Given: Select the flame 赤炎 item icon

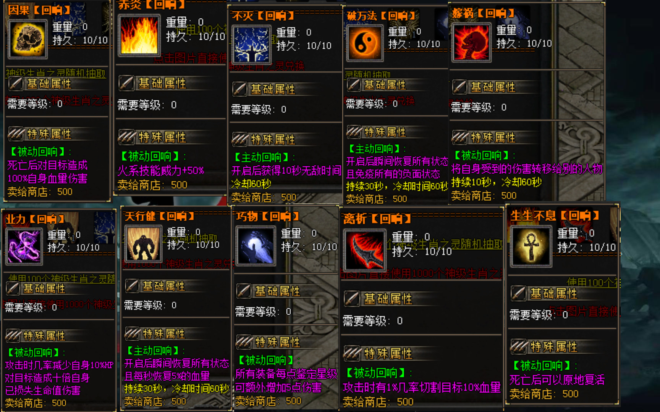Looking at the screenshot, I should pos(139,35).
